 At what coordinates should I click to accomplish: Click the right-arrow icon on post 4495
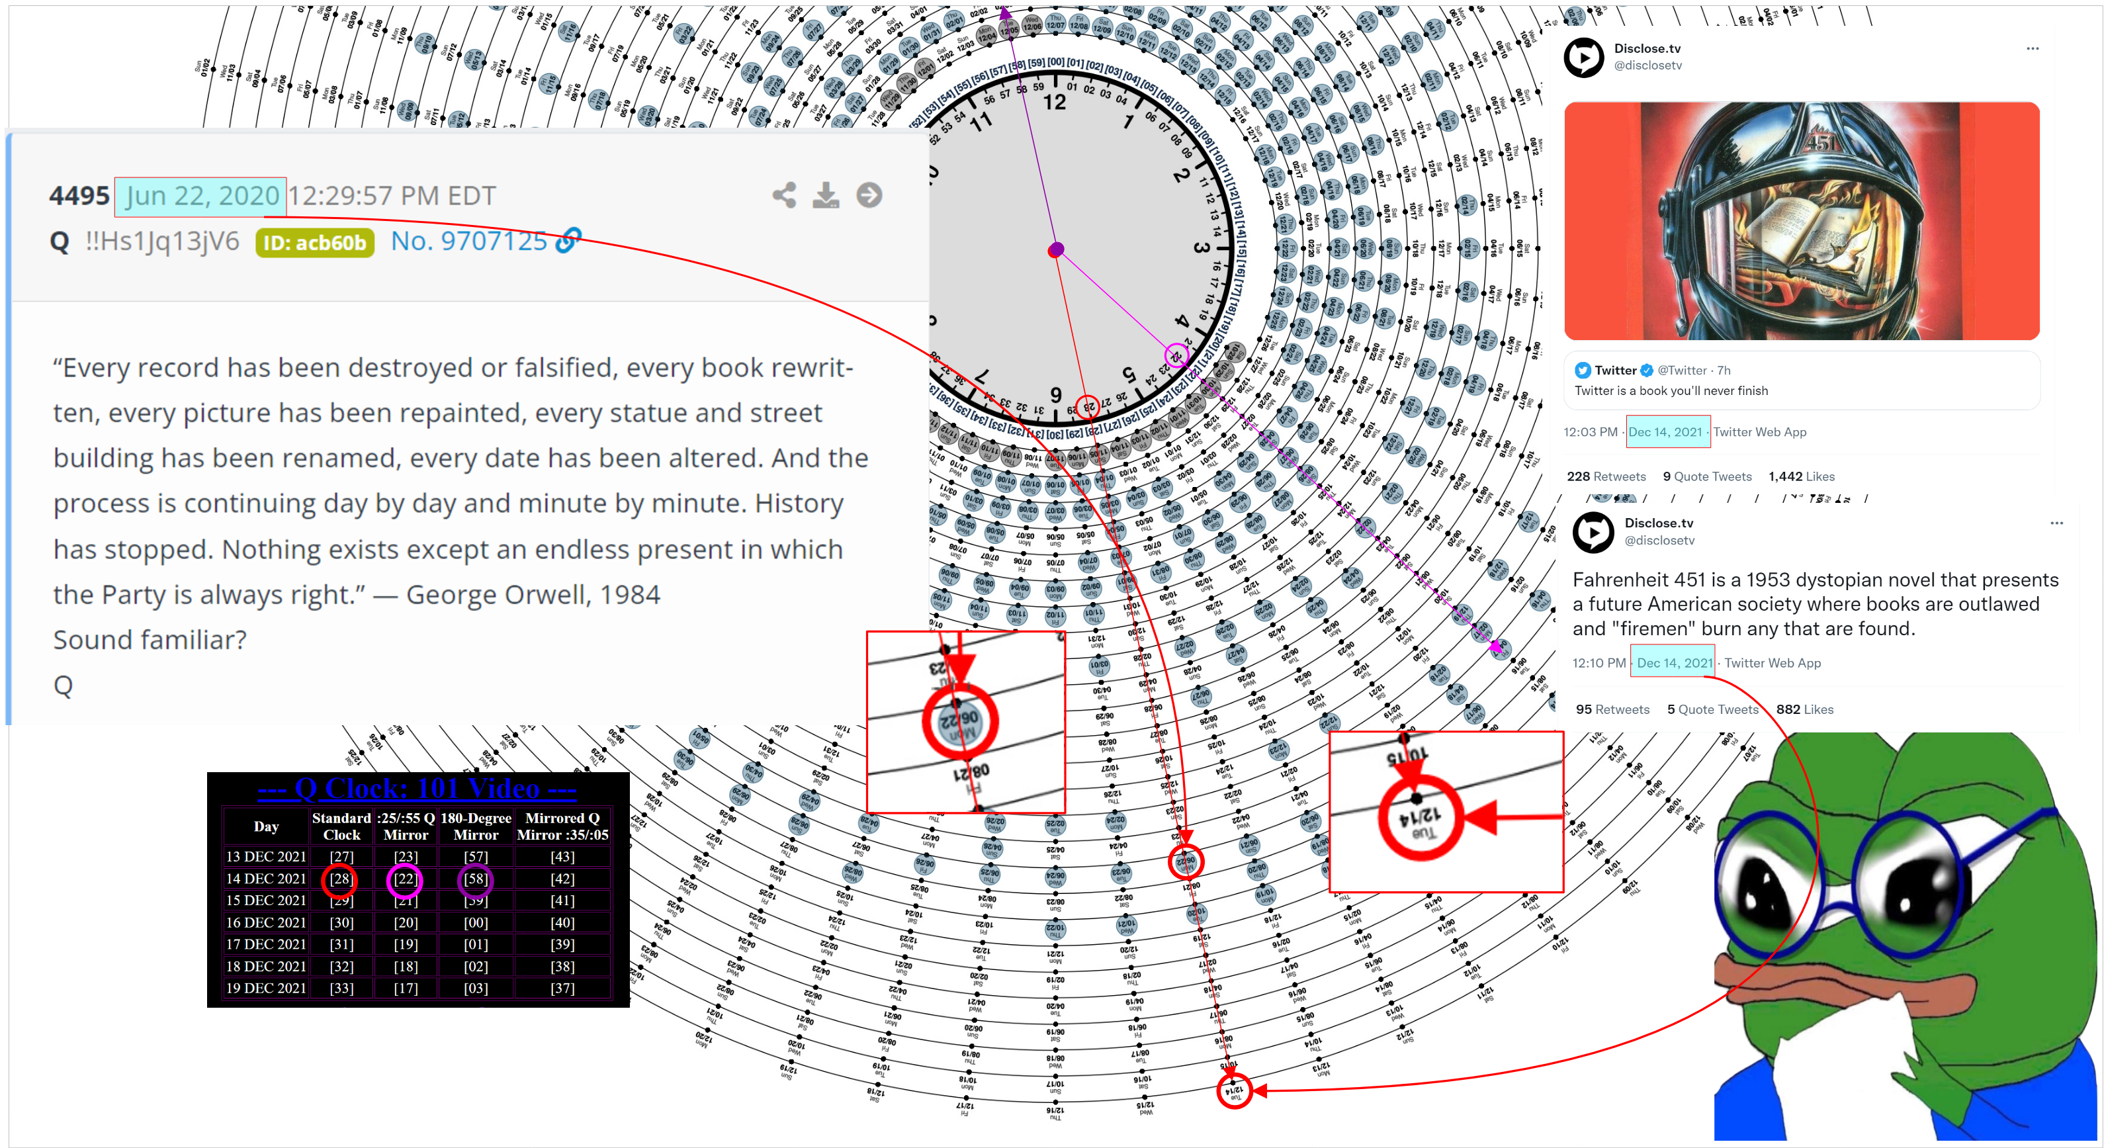(x=869, y=195)
